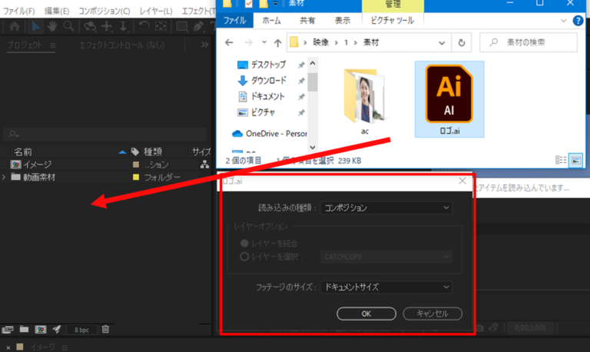
Task: Select the Rotation tool
Action: (144, 27)
